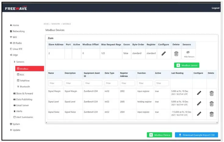Open Alert Summaries page
Viewport: 224px width, 142px height.
(x=23, y=117)
